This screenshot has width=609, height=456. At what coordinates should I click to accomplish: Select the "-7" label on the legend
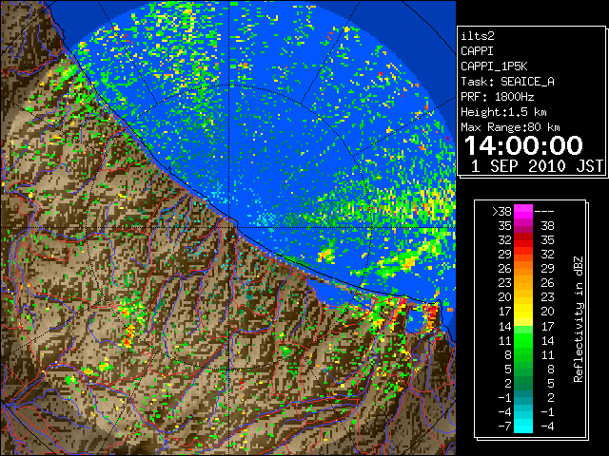click(x=504, y=427)
